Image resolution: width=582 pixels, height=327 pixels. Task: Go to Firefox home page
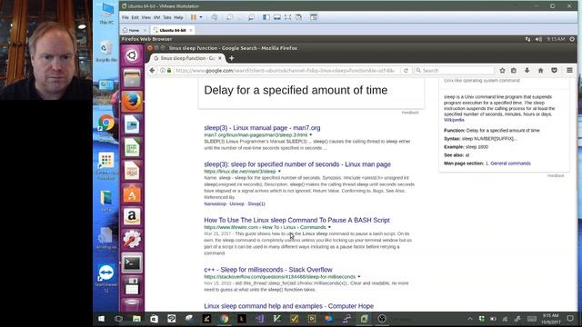point(540,71)
